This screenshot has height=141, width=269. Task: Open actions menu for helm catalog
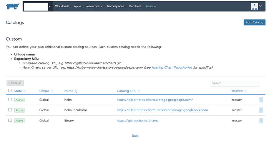click(261, 100)
